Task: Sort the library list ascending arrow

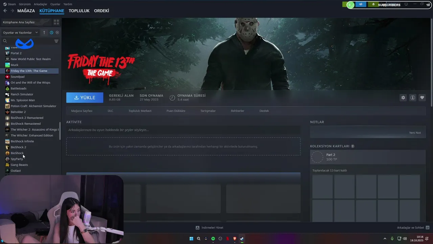Action: tap(44, 33)
